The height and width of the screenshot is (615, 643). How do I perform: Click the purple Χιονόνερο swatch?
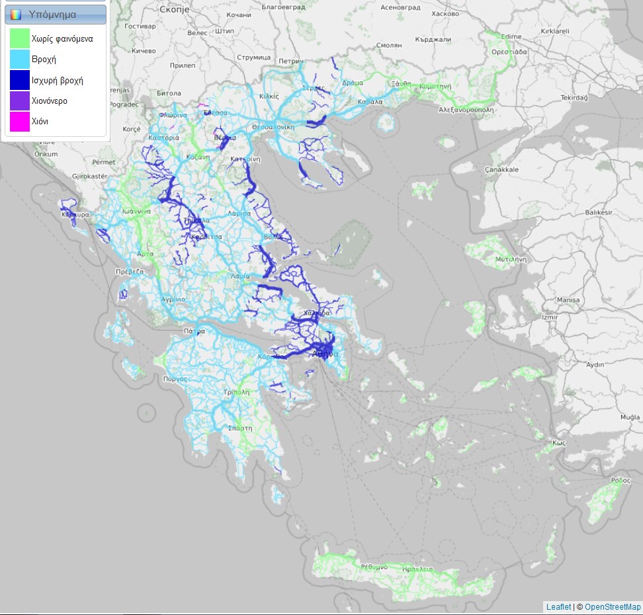click(x=20, y=101)
